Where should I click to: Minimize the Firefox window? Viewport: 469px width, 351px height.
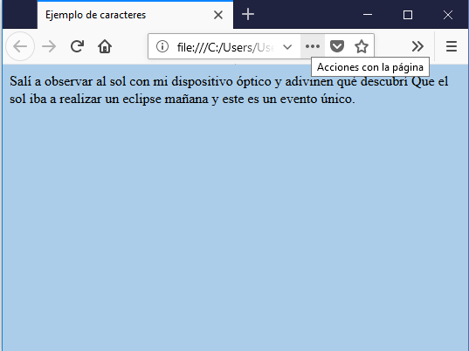[368, 14]
